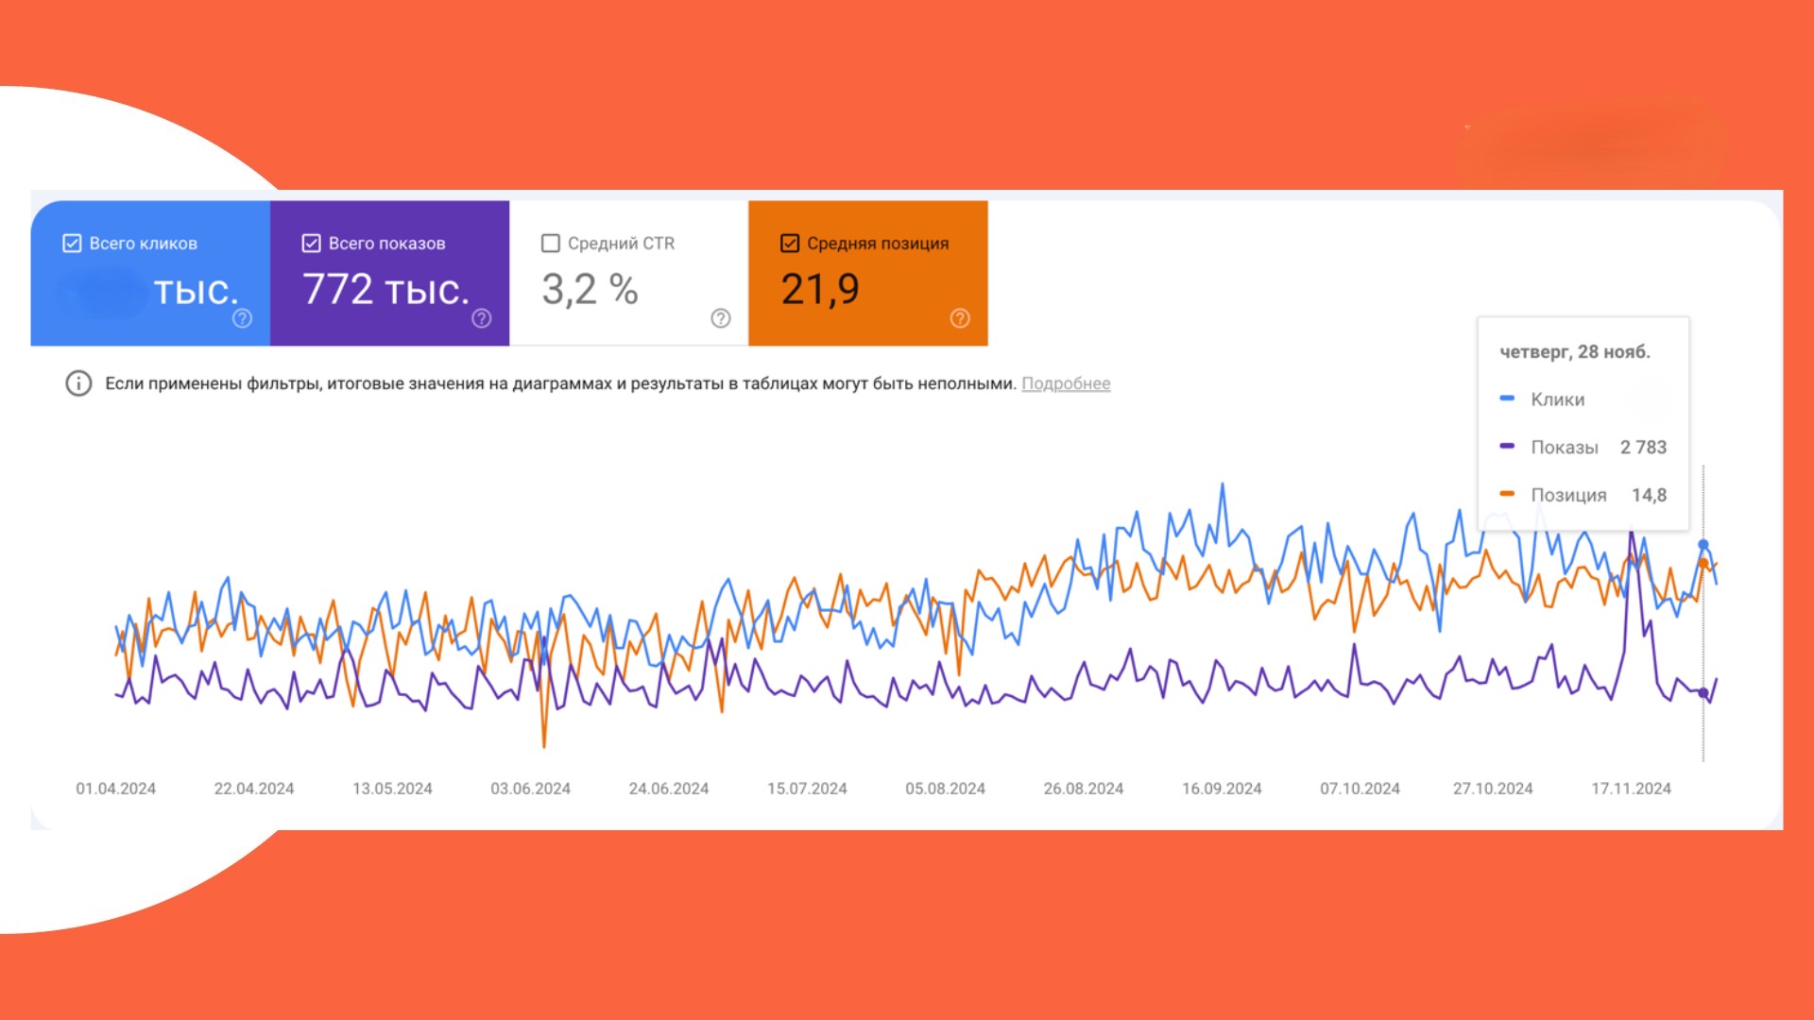Click the 03.06.2024 date axis label

pos(530,789)
